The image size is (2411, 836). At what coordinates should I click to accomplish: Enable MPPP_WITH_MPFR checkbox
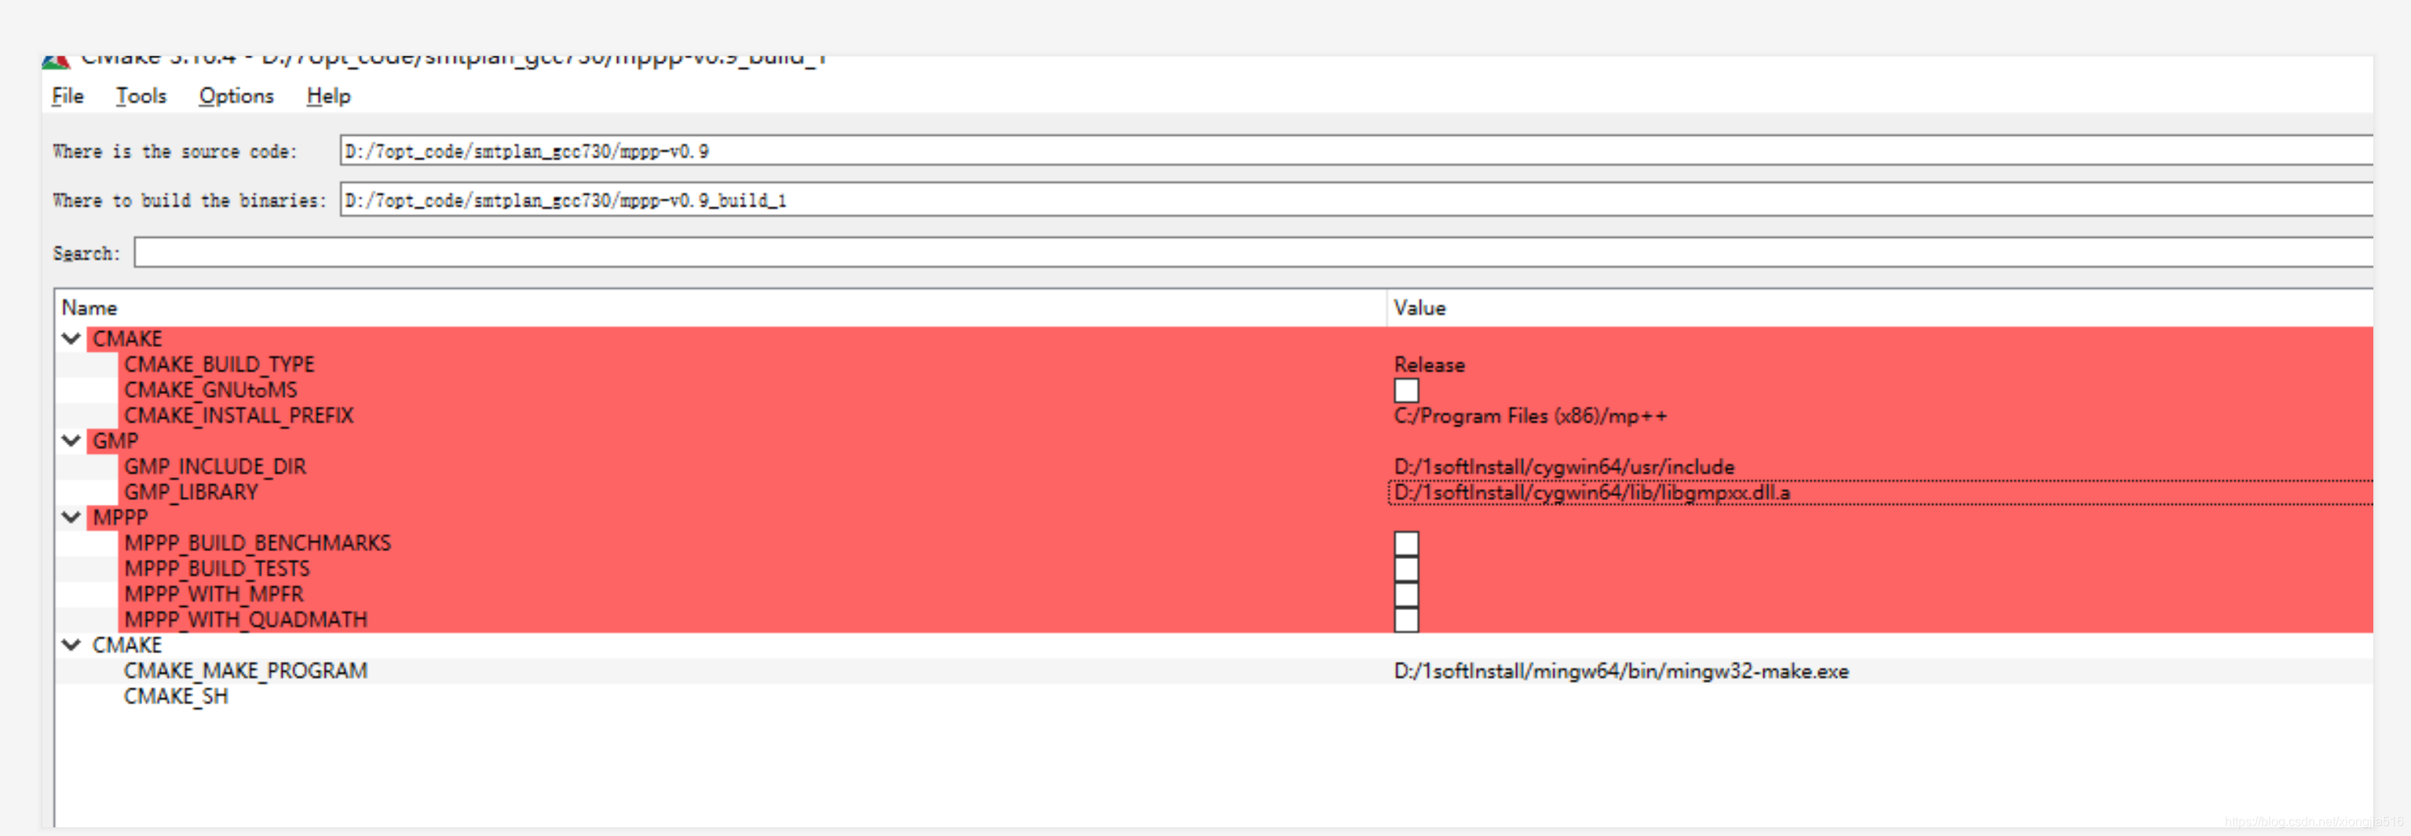pos(1406,594)
